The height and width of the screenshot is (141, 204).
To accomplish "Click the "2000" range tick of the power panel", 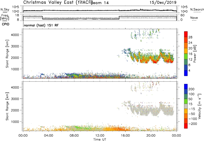I will 15,58.
